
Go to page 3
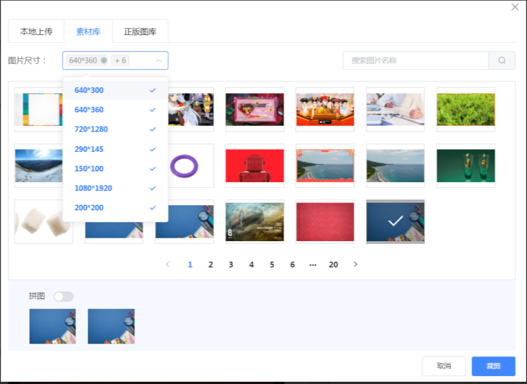[231, 265]
